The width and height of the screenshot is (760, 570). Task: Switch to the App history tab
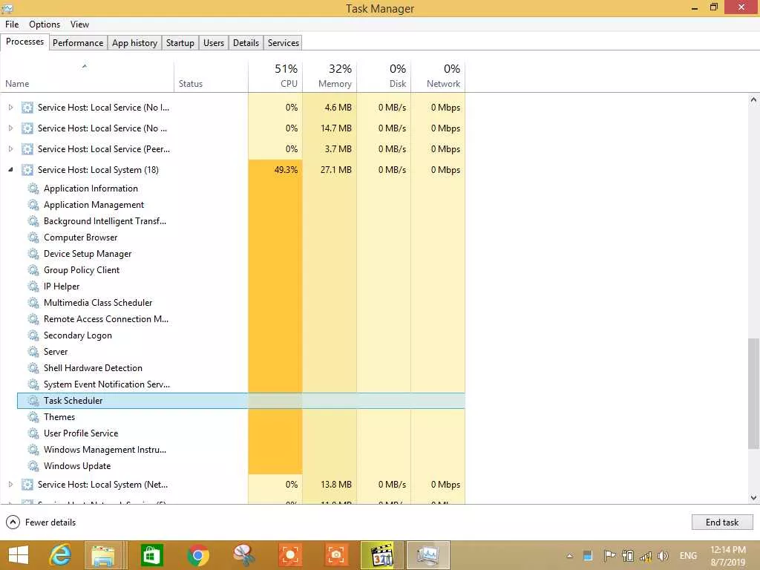(135, 43)
